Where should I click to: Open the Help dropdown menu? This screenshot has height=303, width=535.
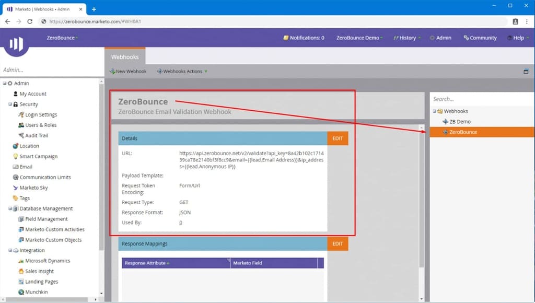pyautogui.click(x=518, y=38)
